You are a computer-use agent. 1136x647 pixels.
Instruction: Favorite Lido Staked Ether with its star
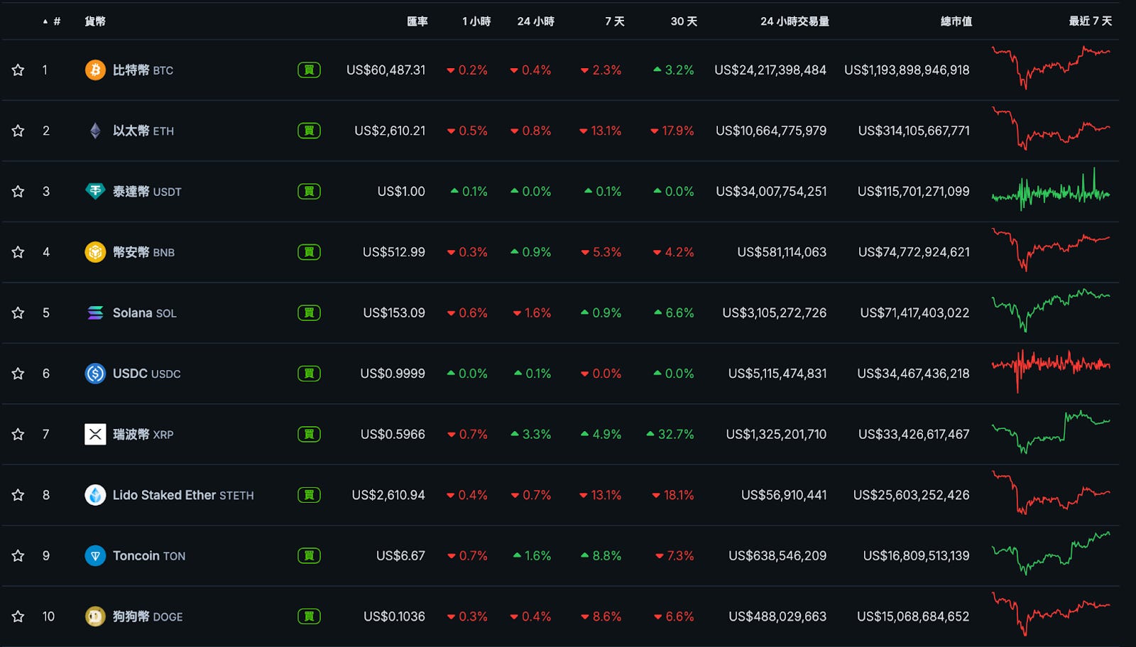point(18,495)
